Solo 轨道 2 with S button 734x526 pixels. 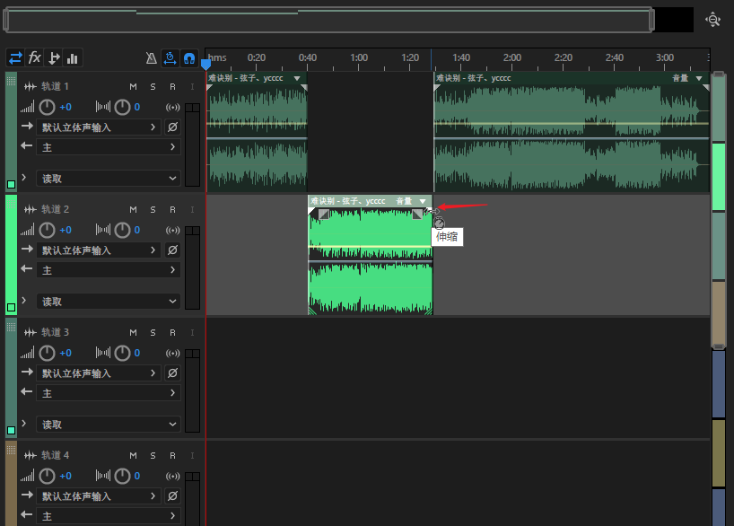coord(153,209)
